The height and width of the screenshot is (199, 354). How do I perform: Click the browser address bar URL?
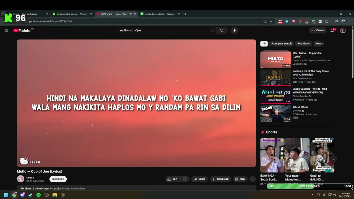pos(50,21)
